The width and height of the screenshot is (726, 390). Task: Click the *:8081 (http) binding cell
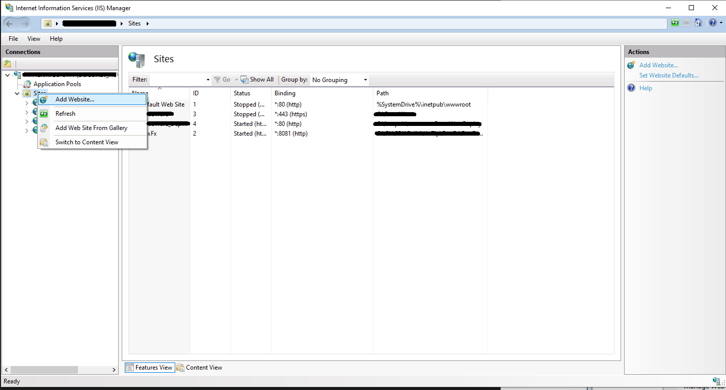click(291, 134)
